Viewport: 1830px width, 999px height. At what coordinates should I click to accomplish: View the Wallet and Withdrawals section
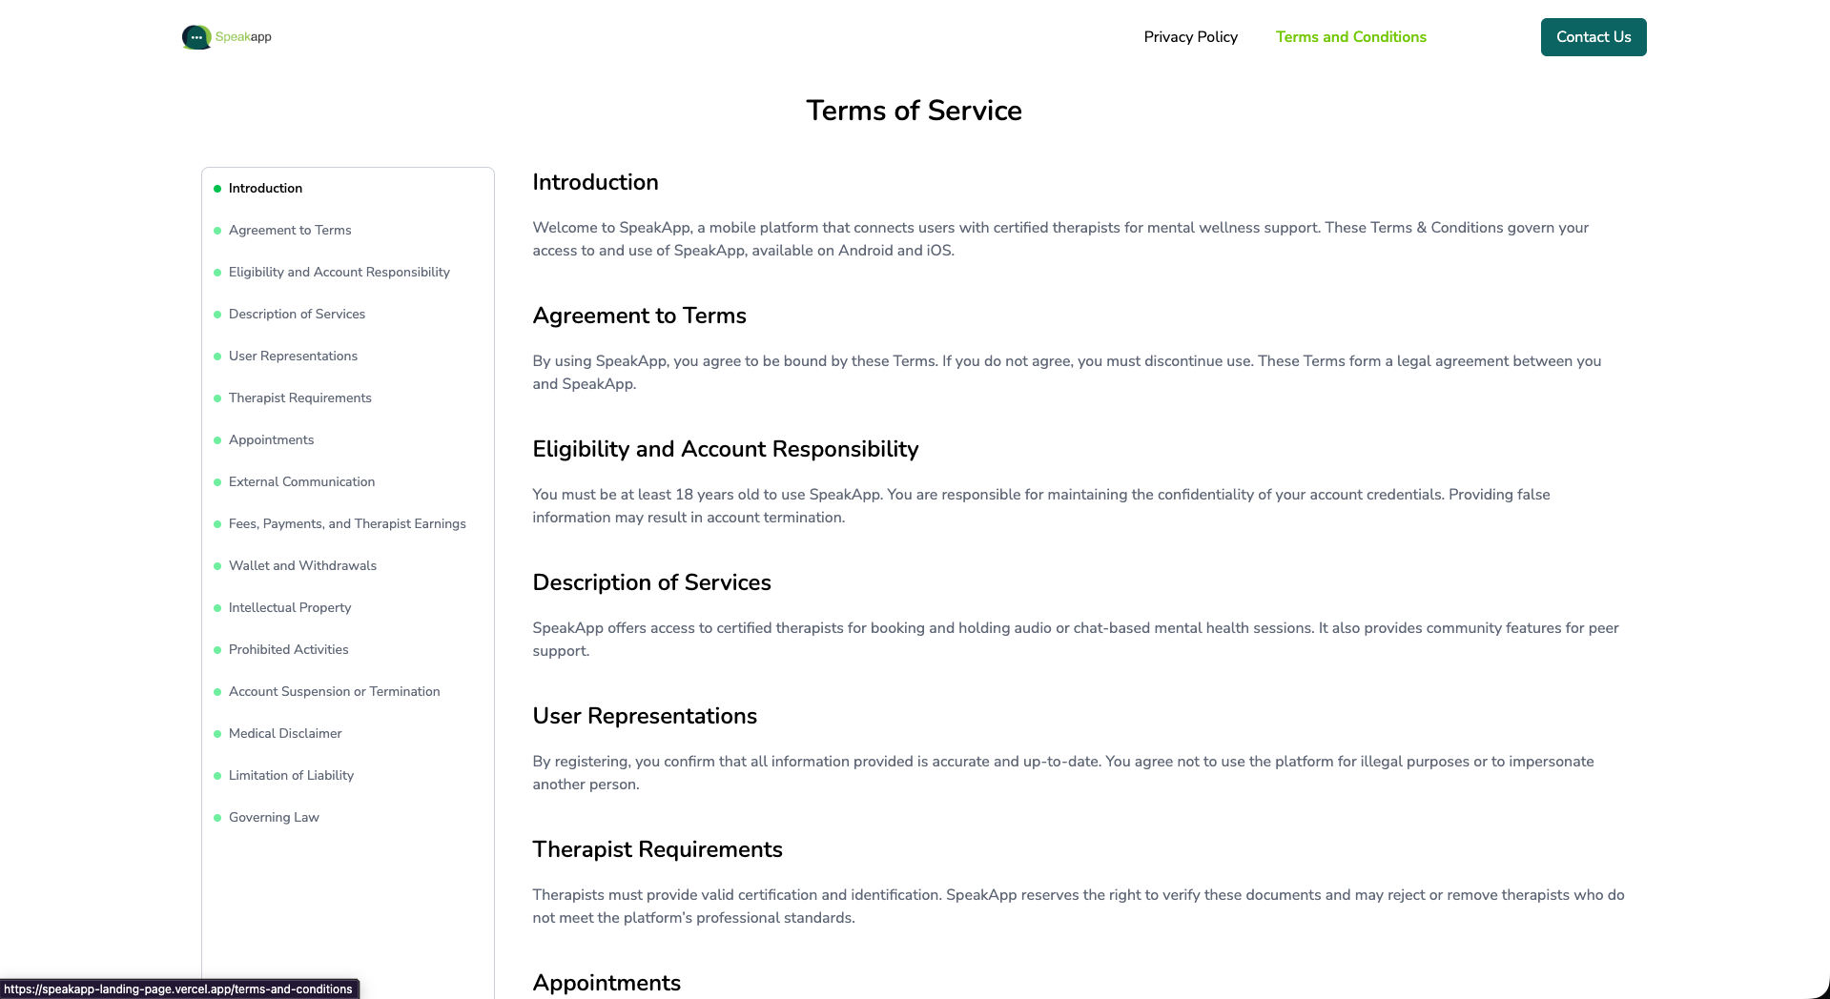pyautogui.click(x=301, y=565)
